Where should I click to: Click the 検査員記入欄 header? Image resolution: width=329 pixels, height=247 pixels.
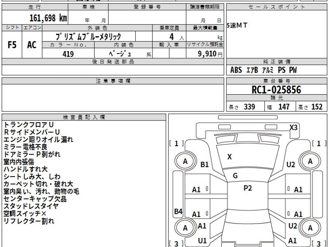[84, 117]
